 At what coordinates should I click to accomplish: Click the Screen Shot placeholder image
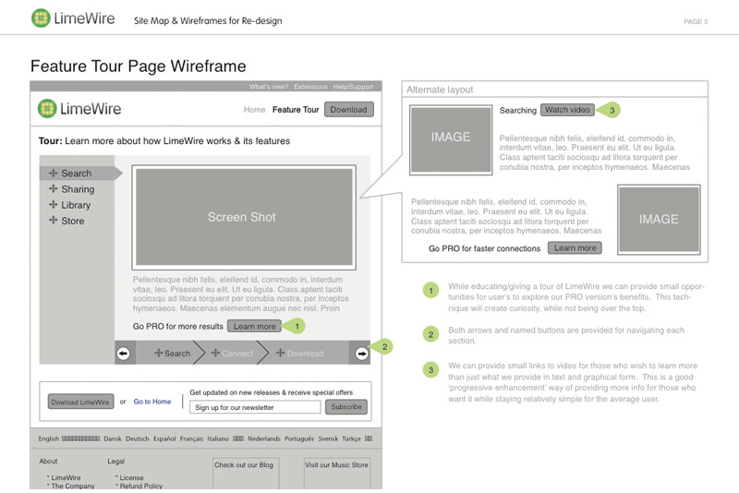[x=243, y=217]
